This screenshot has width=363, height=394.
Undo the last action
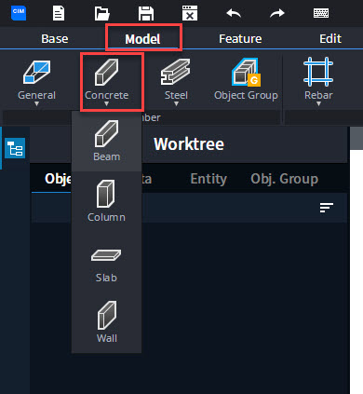[234, 13]
